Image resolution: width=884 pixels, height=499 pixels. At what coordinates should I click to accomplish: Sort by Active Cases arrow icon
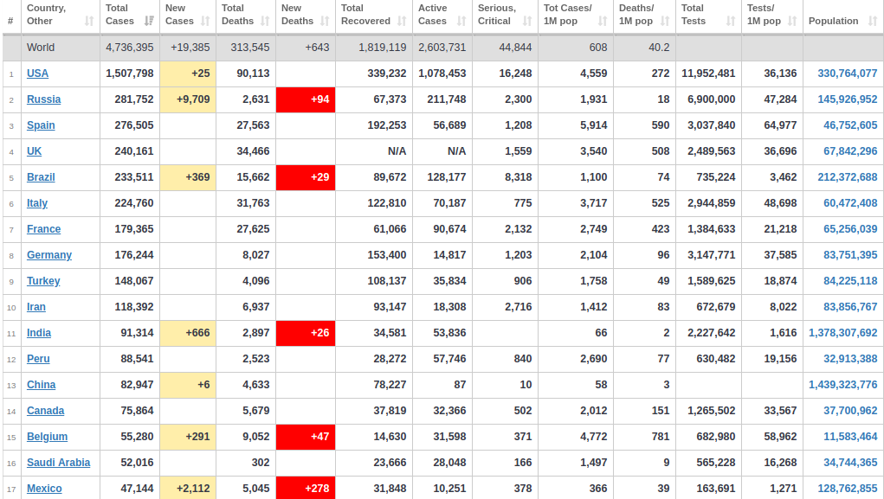461,22
